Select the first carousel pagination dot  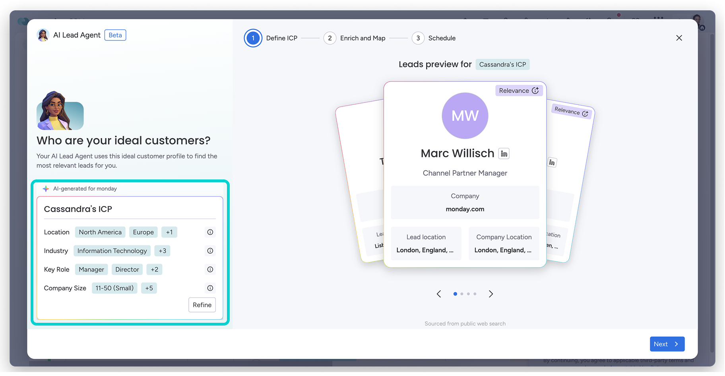pyautogui.click(x=455, y=294)
